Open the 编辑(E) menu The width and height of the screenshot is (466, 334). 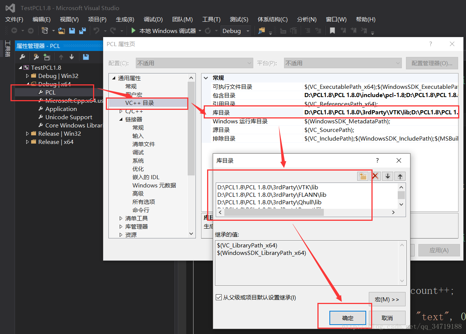[x=42, y=19]
